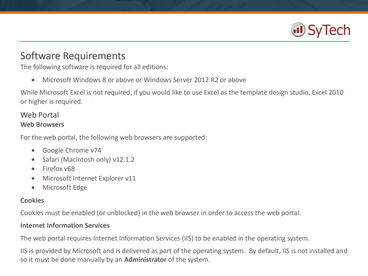This screenshot has width=368, height=276.
Task: Click the SyTech brand name text
Action: (x=329, y=30)
